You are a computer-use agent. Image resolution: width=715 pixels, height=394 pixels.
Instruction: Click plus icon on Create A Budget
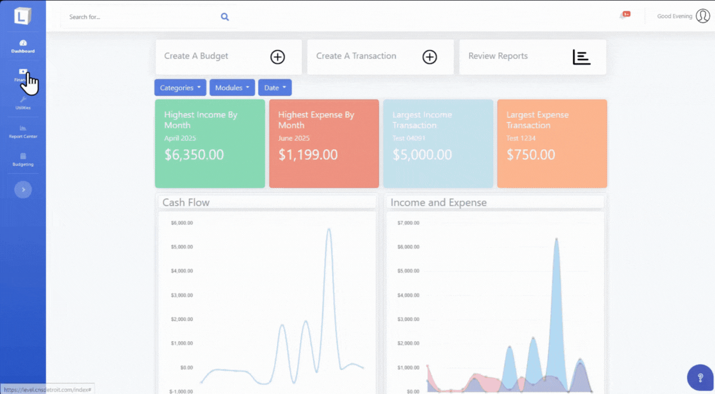click(x=278, y=57)
